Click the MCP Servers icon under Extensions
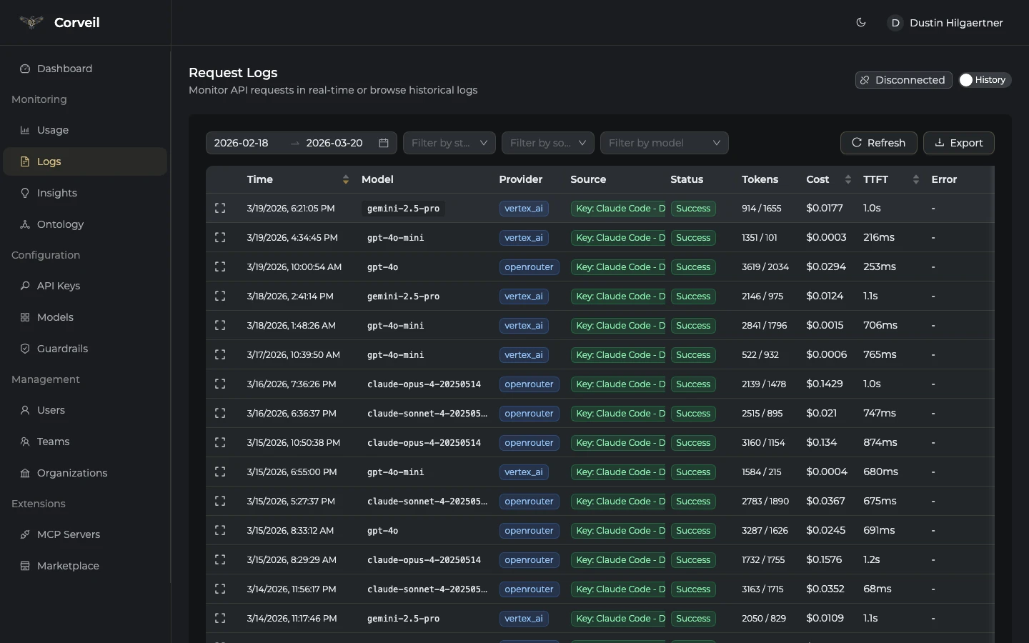 [24, 534]
